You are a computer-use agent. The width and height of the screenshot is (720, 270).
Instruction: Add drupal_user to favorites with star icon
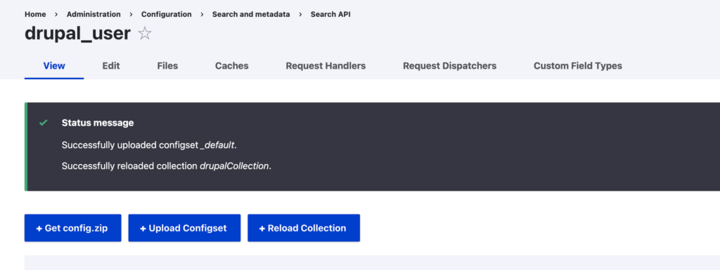(x=145, y=34)
